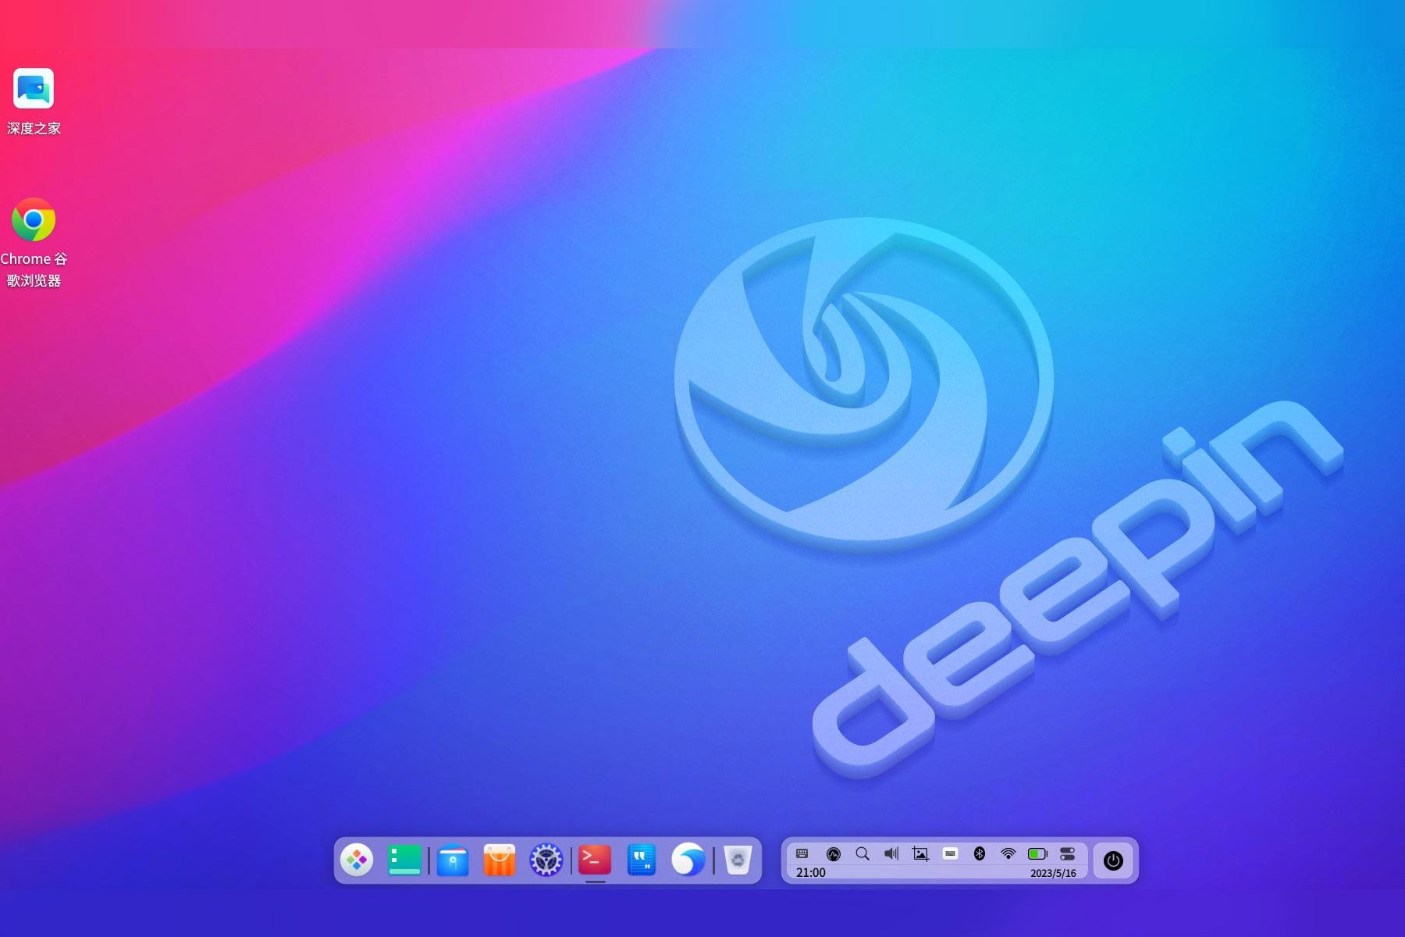Click the screenshot capture tray icon
The width and height of the screenshot is (1405, 937).
(921, 854)
